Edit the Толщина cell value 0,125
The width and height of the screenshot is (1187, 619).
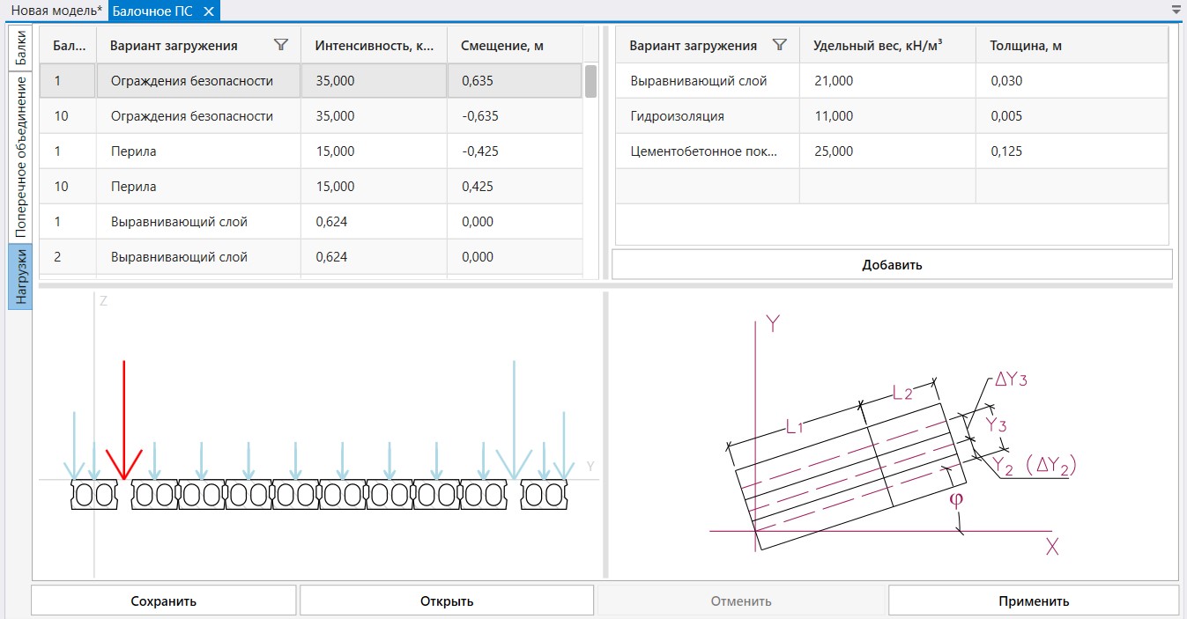click(1072, 151)
